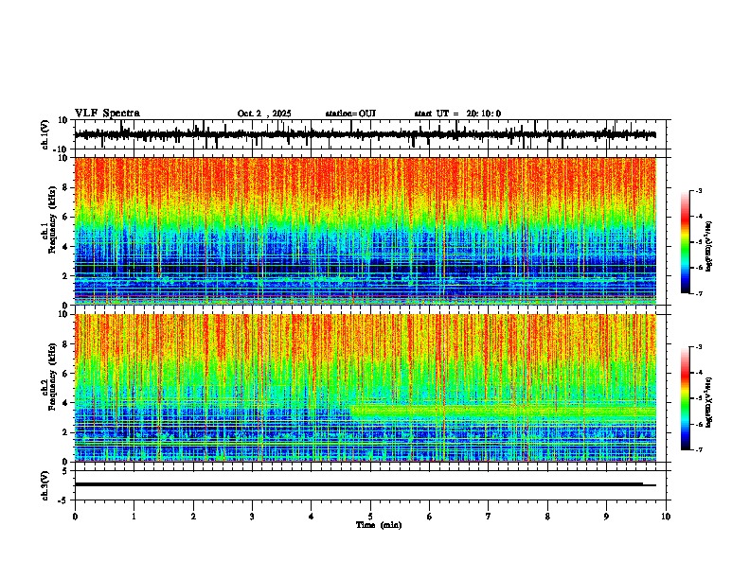
Task: Select the date "Oct. 2, 2025" in header
Action: (264, 114)
